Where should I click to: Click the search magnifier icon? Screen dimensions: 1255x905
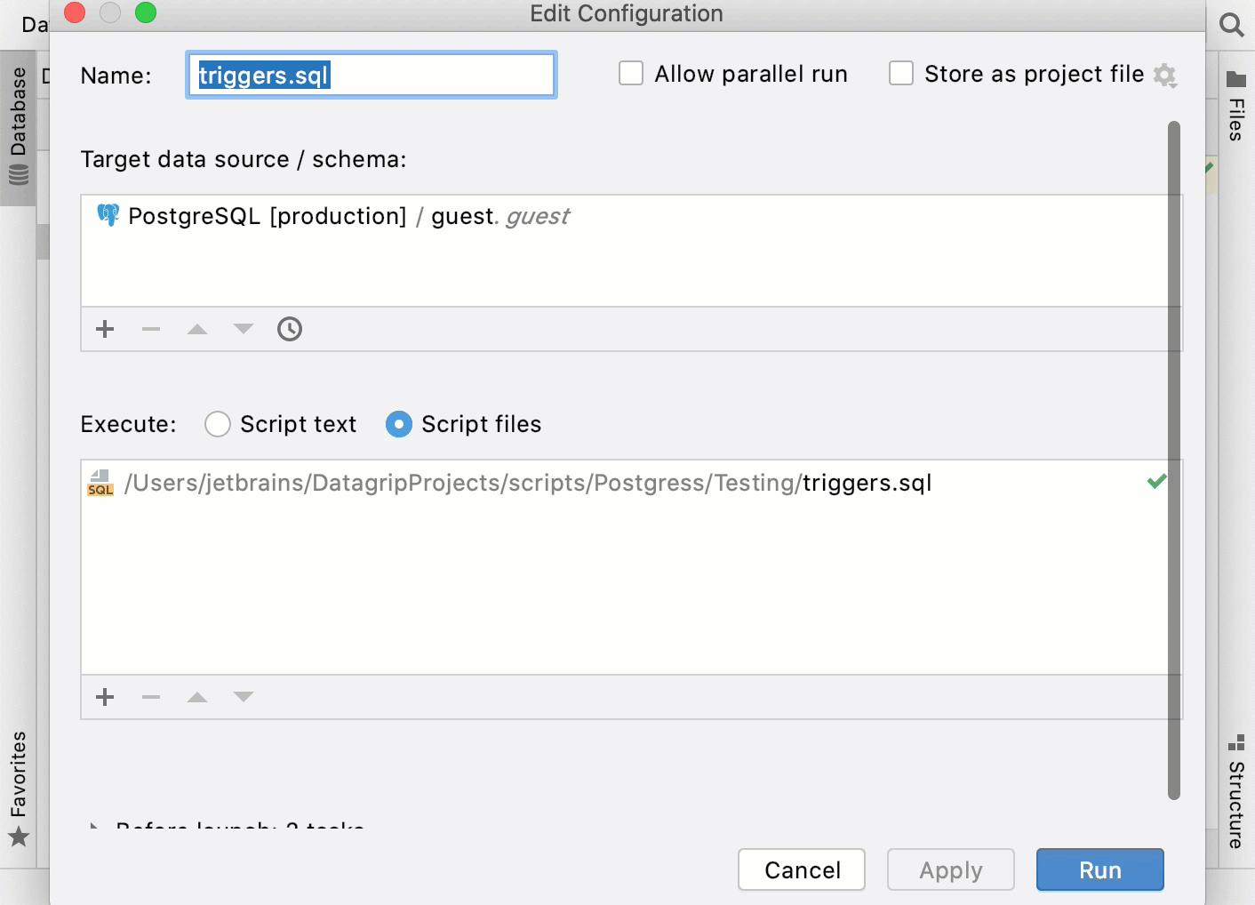(1232, 25)
